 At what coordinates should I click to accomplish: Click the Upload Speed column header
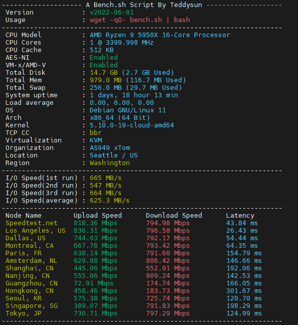click(98, 215)
